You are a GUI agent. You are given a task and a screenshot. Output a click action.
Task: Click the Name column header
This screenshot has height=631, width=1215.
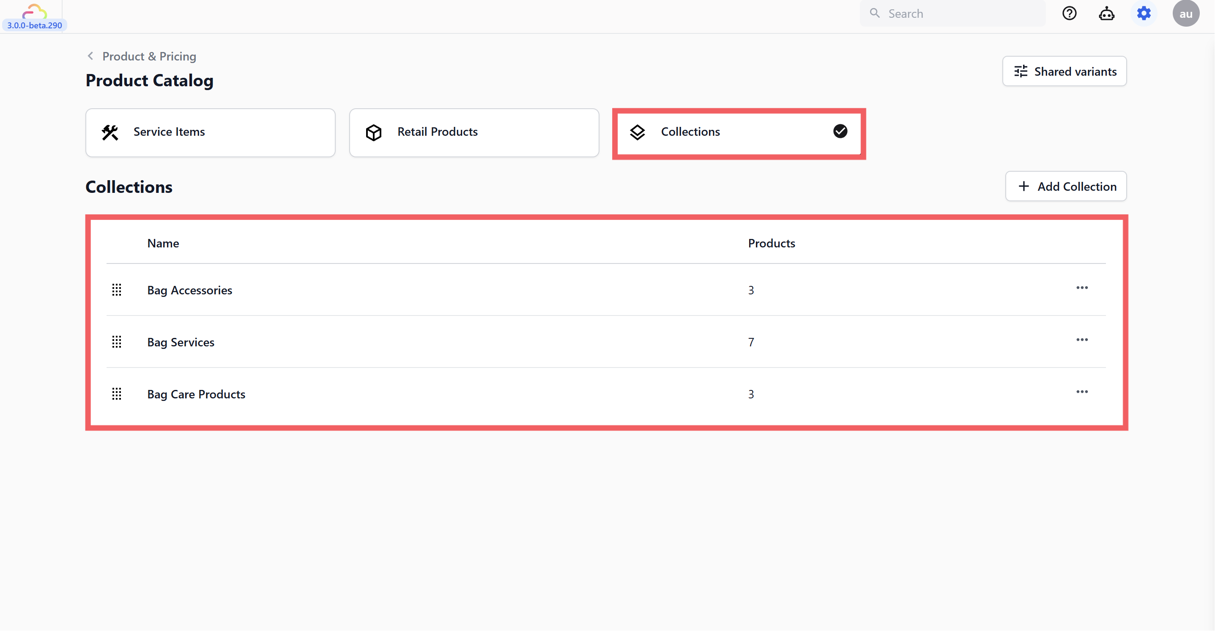click(x=163, y=243)
